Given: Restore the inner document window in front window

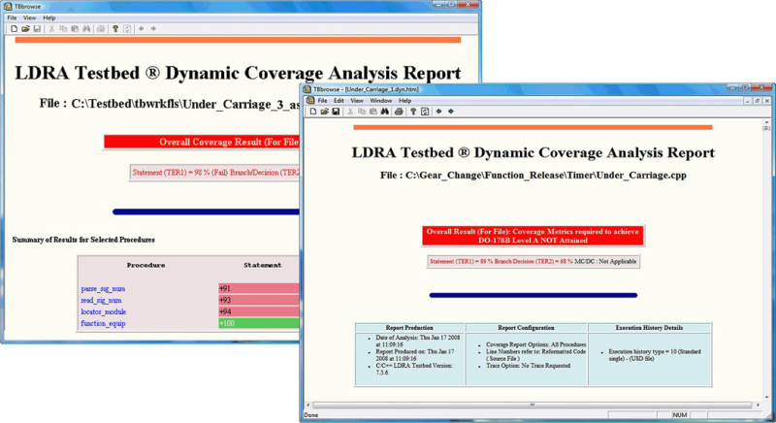Looking at the screenshot, I should (x=757, y=101).
